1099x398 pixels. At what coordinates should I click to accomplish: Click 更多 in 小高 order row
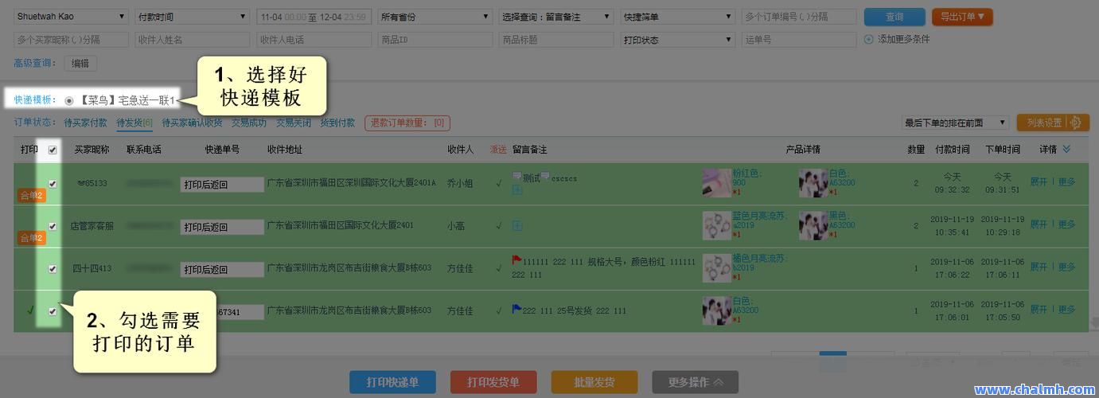1066,224
